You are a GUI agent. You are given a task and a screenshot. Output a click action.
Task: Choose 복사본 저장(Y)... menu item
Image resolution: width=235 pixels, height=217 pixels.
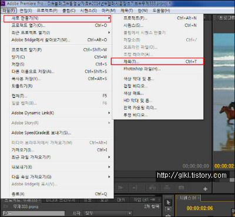61,79
